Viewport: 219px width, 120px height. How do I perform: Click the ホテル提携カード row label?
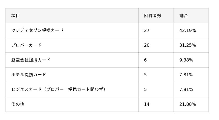point(29,75)
